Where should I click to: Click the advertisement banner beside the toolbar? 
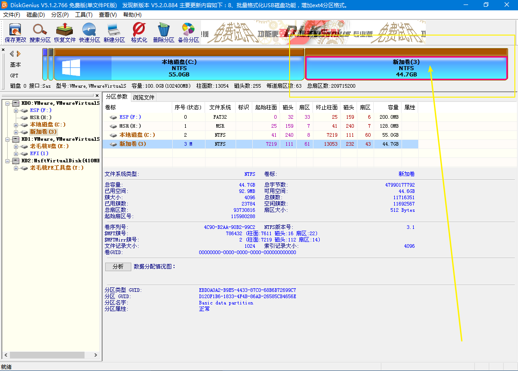(313, 33)
